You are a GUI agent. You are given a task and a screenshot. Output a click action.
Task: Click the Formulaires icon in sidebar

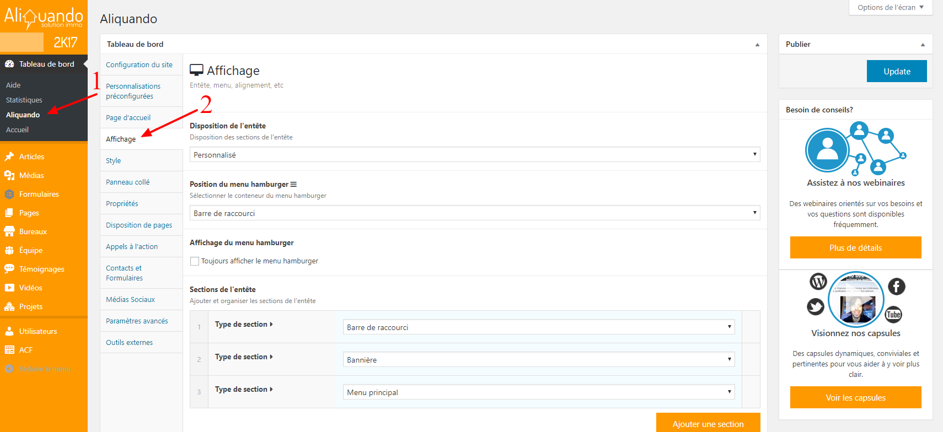9,194
